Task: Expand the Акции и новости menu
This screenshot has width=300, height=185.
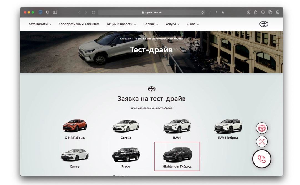Action: pos(121,24)
